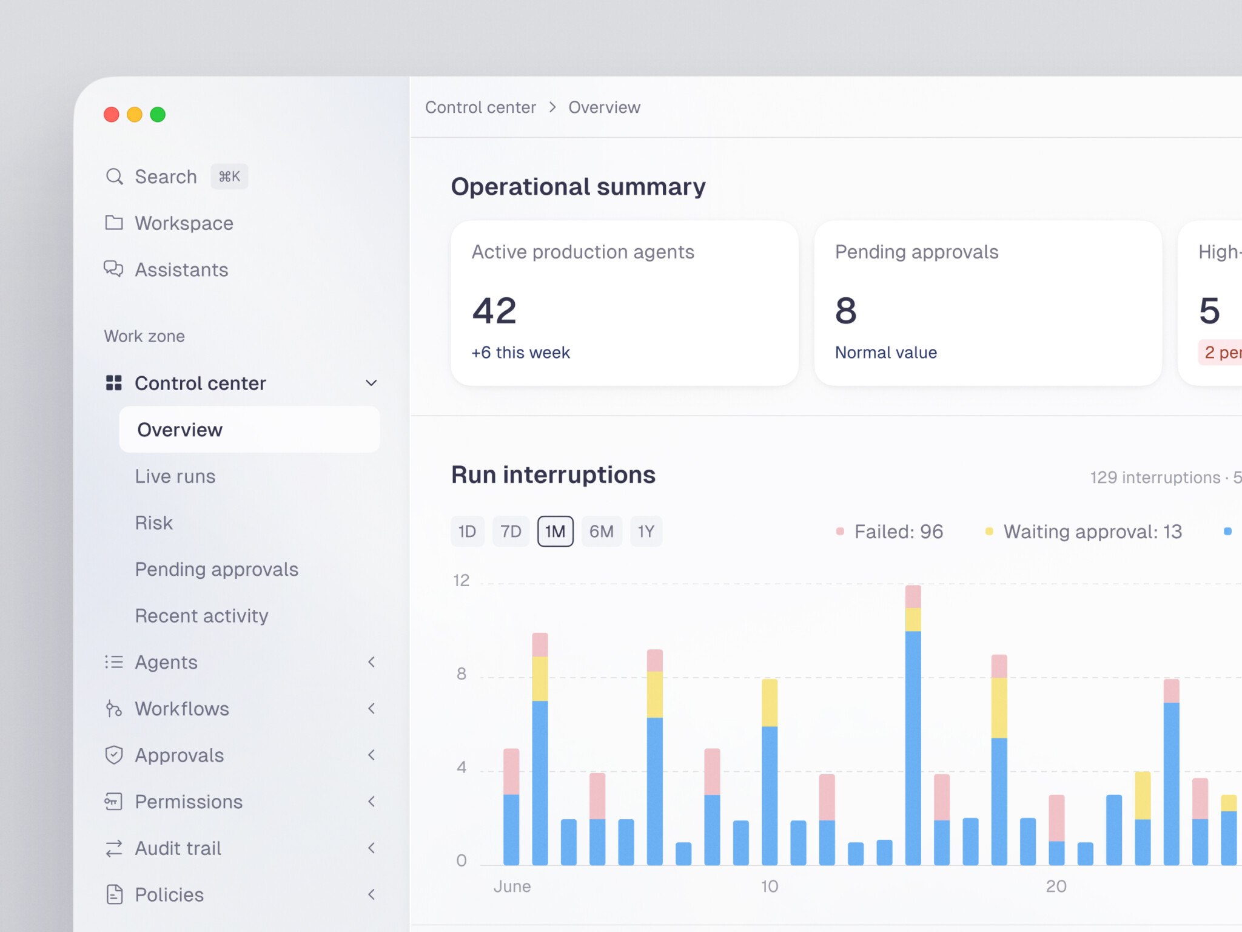Screen dimensions: 1242x932
Task: Click the Approvals shield icon
Action: click(114, 755)
